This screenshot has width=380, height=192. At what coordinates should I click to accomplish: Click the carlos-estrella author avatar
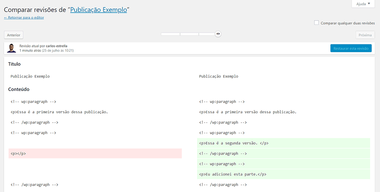(12, 48)
